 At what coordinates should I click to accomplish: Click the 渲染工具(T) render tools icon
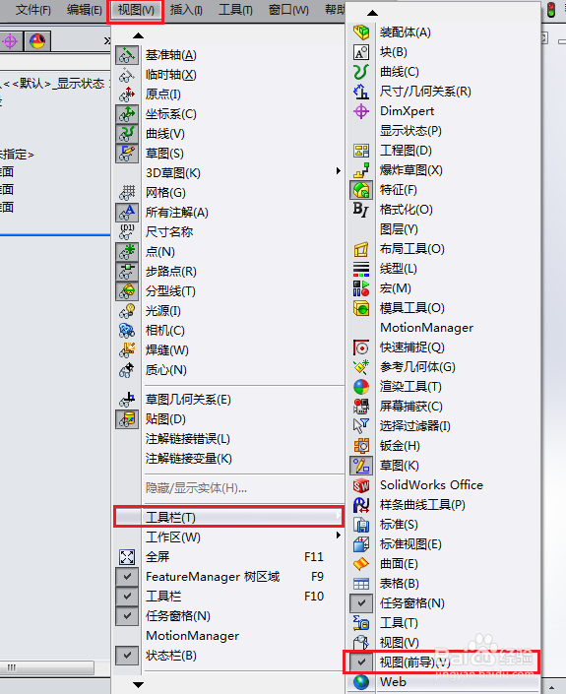pyautogui.click(x=361, y=387)
